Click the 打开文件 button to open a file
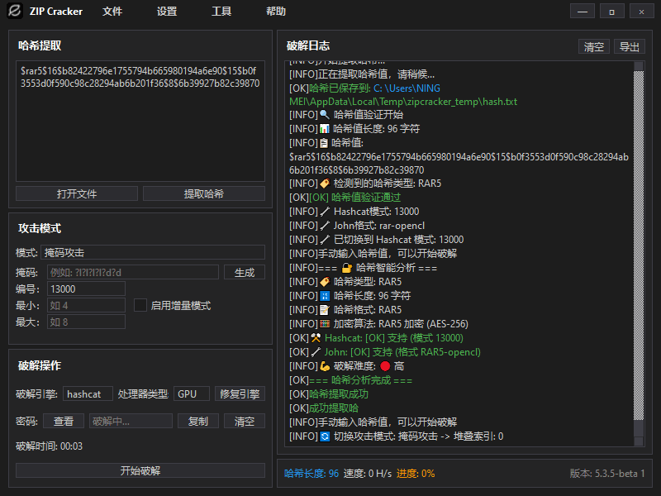This screenshot has height=496, width=661. pos(77,193)
